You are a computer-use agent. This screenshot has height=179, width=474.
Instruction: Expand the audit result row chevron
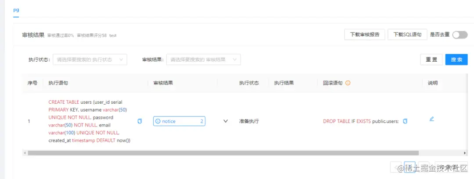coord(225,121)
